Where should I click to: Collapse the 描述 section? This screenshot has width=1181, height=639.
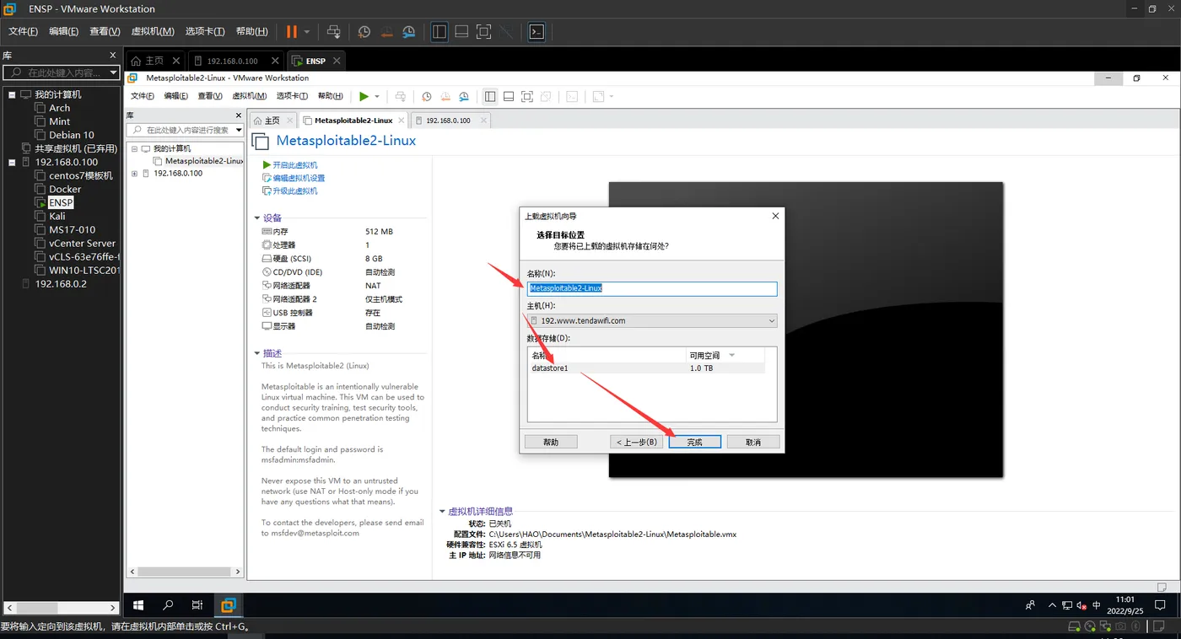coord(257,353)
